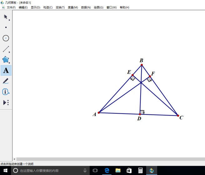Screen dimensions: 205x175
Task: Open the 显示(D) menu
Action: pos(35,7)
